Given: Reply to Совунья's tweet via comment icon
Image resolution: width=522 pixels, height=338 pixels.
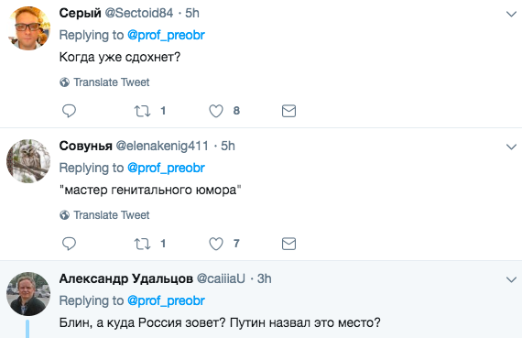Looking at the screenshot, I should point(69,244).
